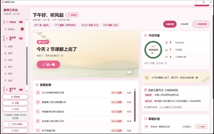Screen dimensions: 214x134
Task: Open 班级管理 button at top right
Action: pyautogui.click(x=201, y=24)
